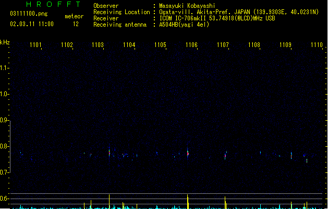
Task: Click the HROFFT title text
Action: 53,4
